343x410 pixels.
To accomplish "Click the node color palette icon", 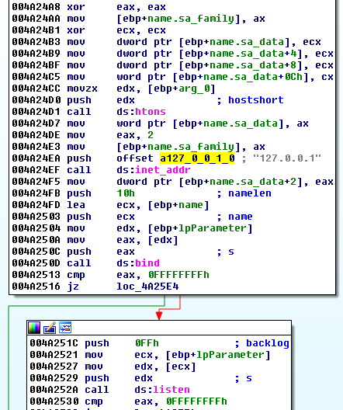I will (x=34, y=328).
